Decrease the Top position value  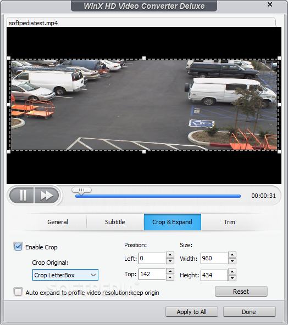(x=170, y=277)
